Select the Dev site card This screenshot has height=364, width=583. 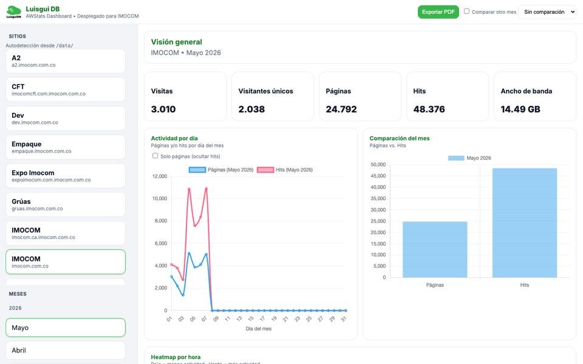coord(66,118)
